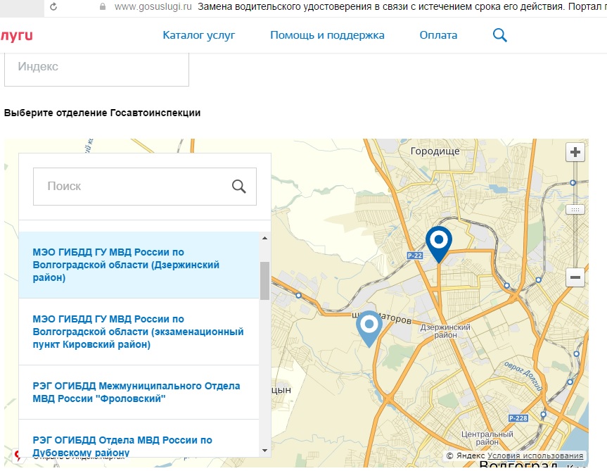
Task: Click the Городище label on the map
Action: 435,151
